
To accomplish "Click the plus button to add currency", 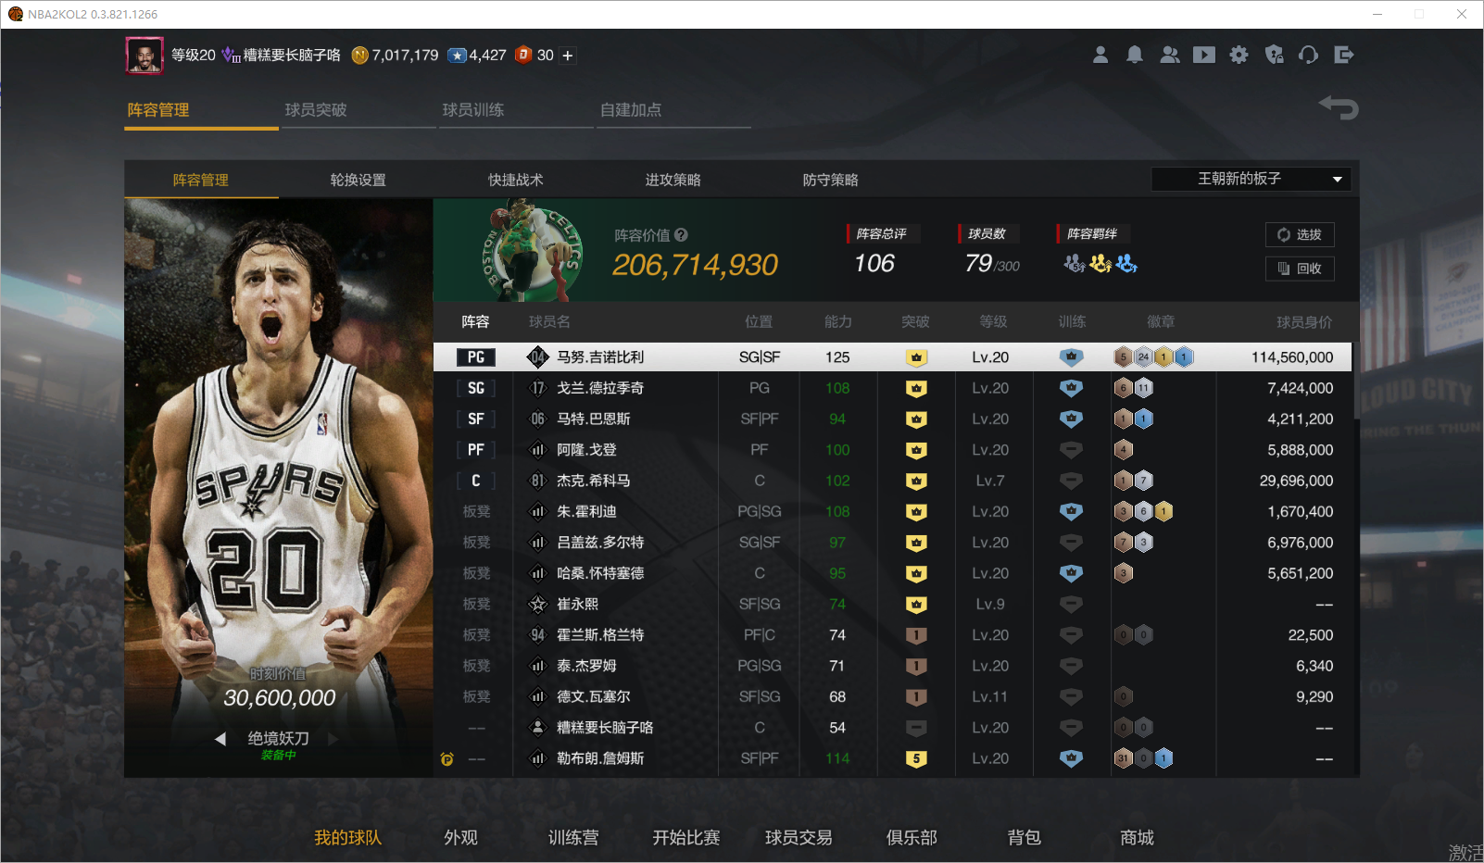I will pyautogui.click(x=568, y=56).
